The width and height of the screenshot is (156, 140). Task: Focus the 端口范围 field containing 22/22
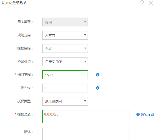(65, 75)
